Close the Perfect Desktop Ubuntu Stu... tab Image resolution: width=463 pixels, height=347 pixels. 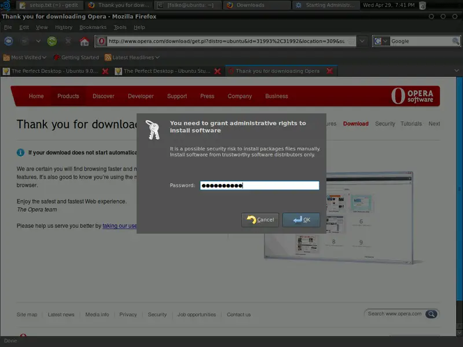(218, 71)
